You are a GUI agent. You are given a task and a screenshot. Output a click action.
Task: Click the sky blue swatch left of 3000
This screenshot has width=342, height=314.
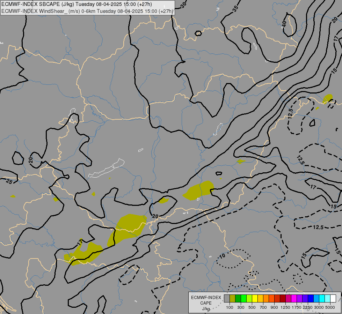click(x=316, y=298)
